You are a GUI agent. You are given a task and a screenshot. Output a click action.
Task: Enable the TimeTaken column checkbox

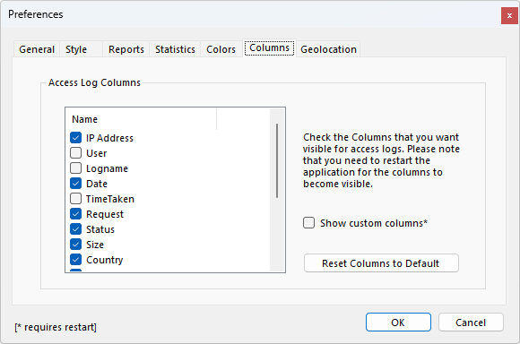click(75, 199)
